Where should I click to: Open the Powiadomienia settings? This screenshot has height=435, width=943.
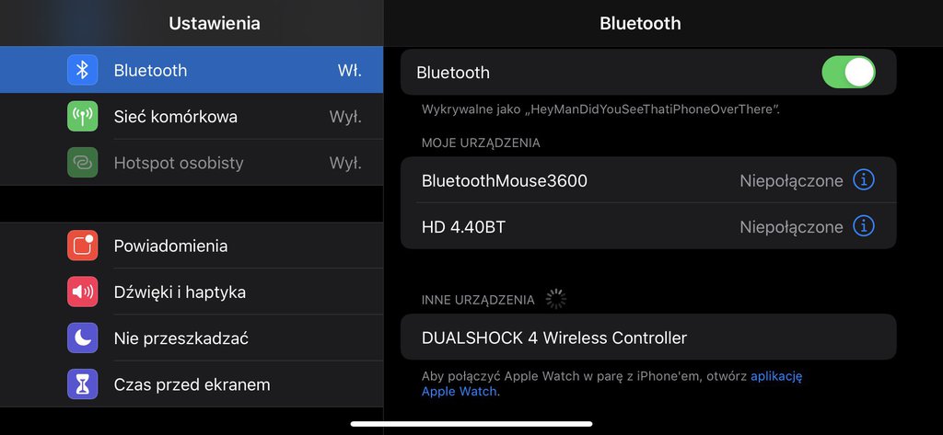click(192, 246)
